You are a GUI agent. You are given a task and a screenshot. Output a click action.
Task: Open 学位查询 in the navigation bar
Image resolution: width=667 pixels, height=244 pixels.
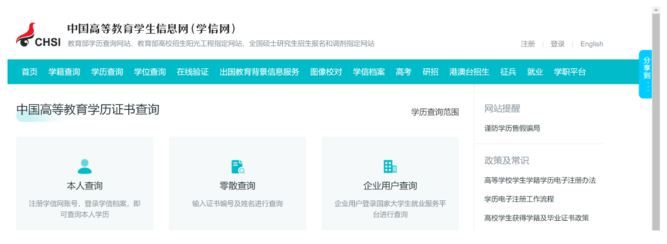[x=150, y=72]
